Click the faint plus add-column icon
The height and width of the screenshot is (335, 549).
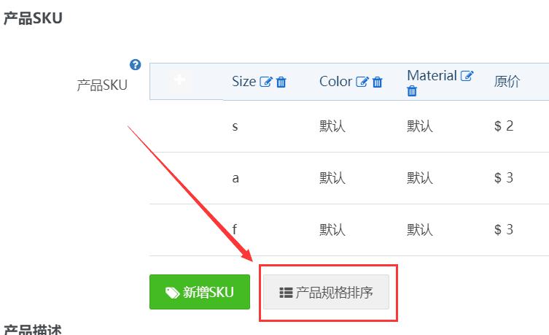coord(179,80)
